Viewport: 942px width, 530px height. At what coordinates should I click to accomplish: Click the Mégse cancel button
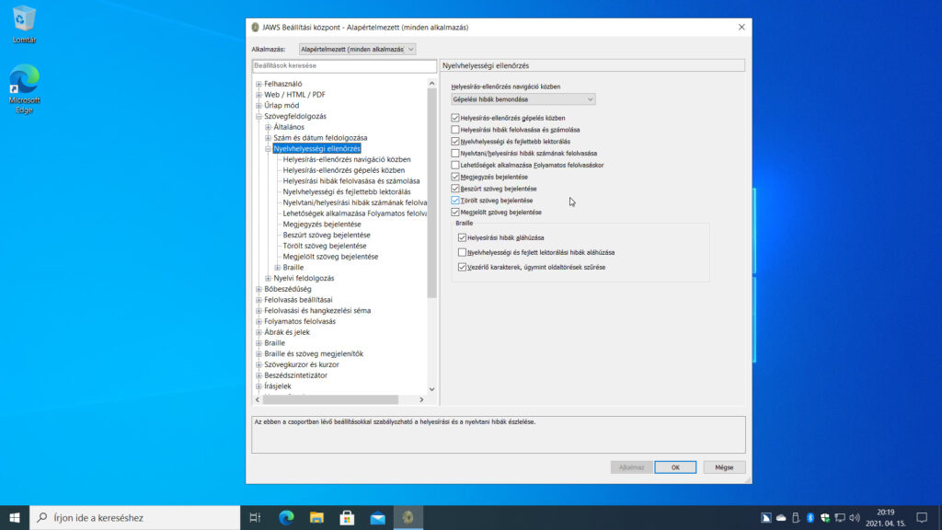724,467
